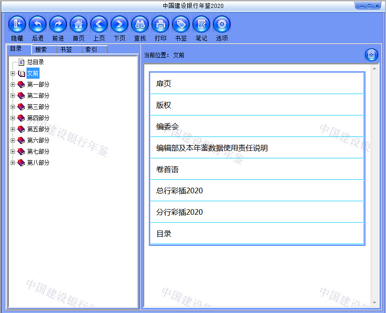Click the content scrollbar up arrow
The height and width of the screenshot is (313, 386).
tap(374, 68)
